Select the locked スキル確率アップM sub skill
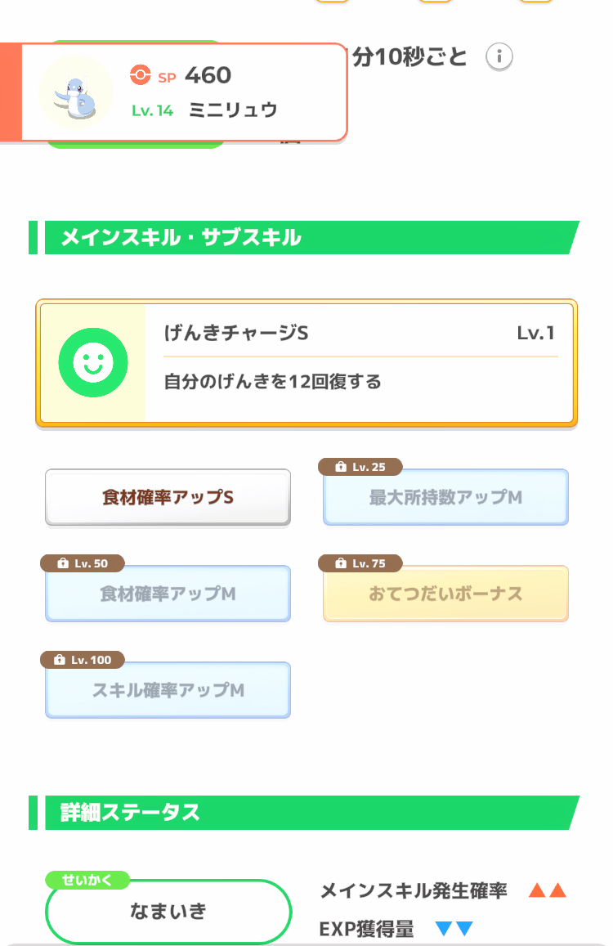The height and width of the screenshot is (946, 613). coord(168,690)
